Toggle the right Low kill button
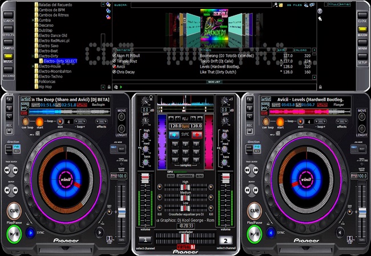The width and height of the screenshot is (371, 256). tap(211, 208)
